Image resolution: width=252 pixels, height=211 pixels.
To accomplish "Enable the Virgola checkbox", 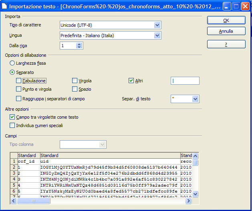I will 75,80.
